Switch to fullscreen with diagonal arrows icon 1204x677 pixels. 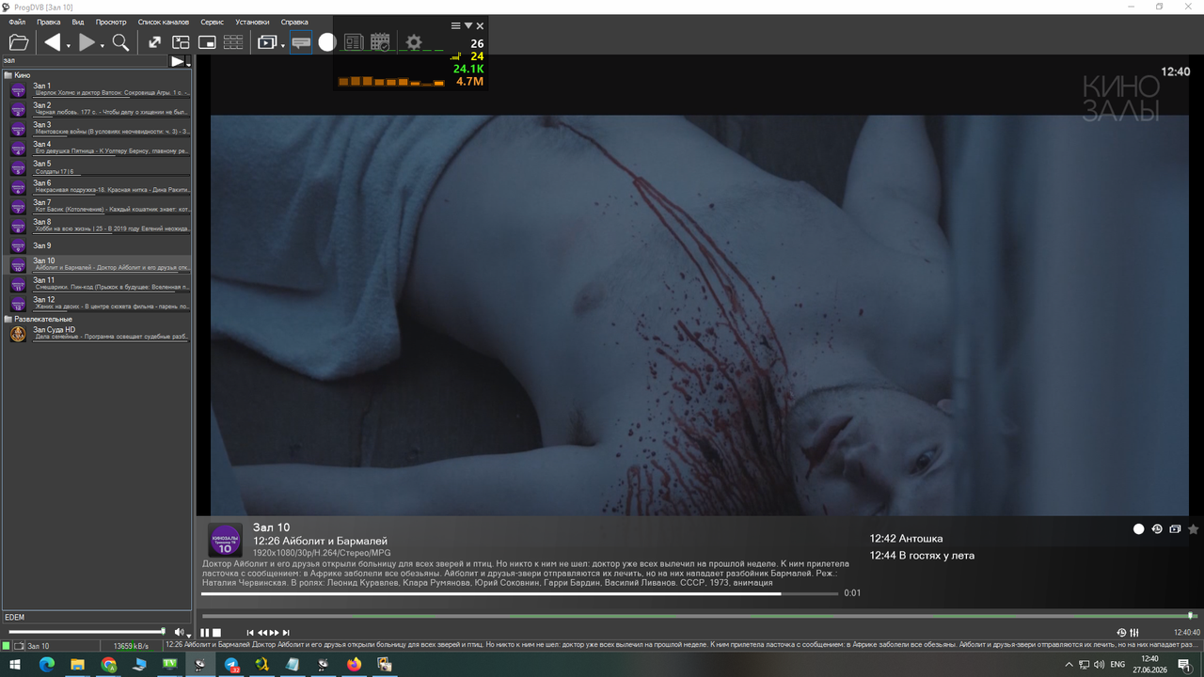(x=155, y=42)
